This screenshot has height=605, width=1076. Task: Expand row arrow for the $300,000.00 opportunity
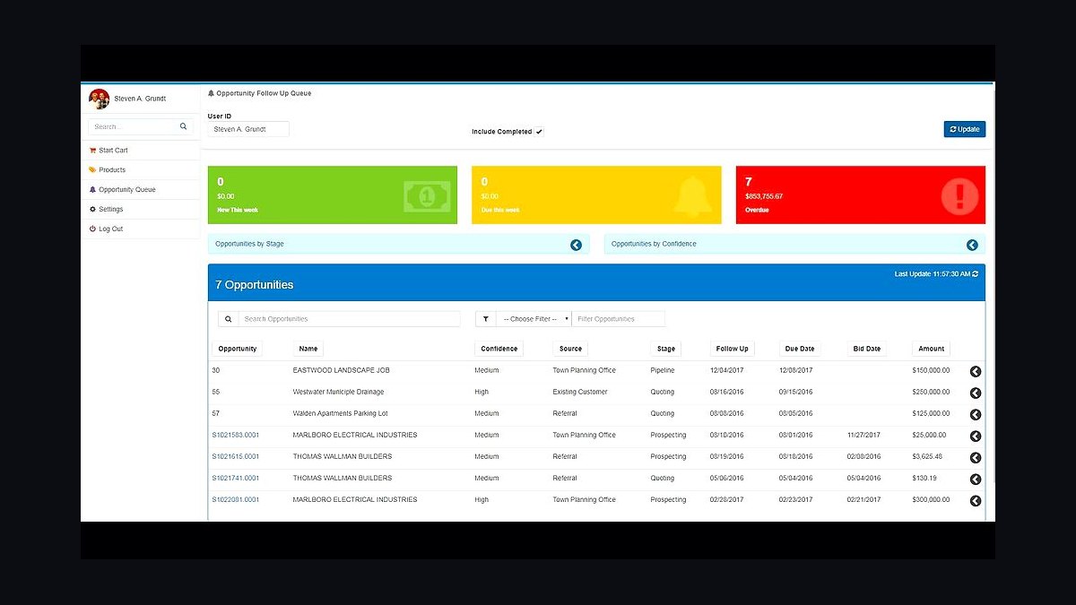(x=976, y=501)
